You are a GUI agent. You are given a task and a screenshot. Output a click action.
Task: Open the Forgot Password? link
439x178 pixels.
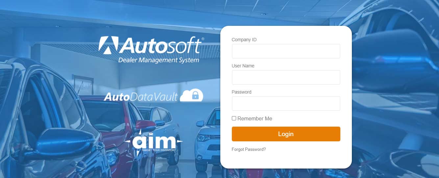point(249,150)
